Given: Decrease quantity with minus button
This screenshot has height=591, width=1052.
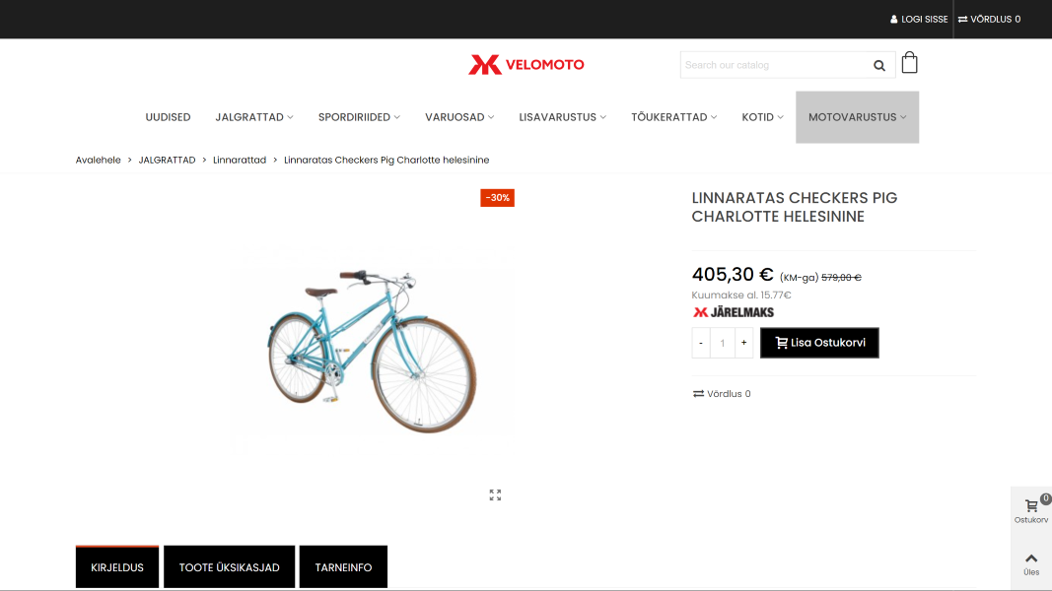Looking at the screenshot, I should pos(700,343).
